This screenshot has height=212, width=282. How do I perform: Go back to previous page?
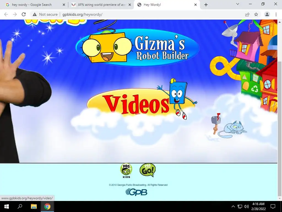tap(6, 14)
